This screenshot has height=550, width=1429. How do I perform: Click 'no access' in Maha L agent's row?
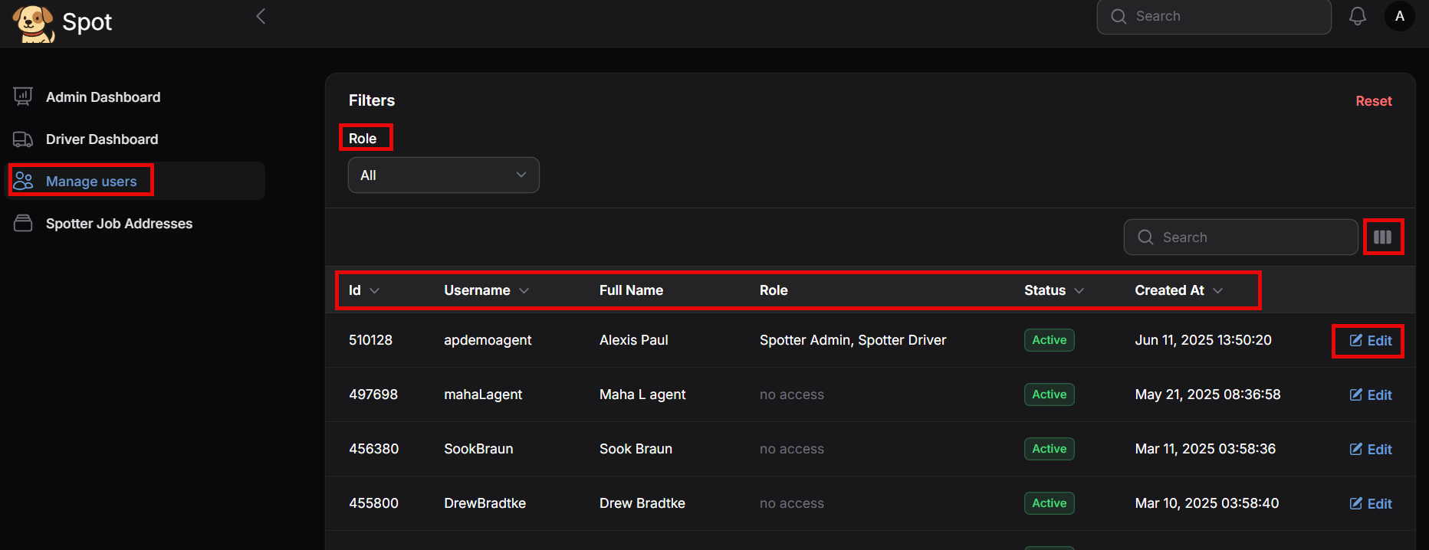(x=792, y=394)
